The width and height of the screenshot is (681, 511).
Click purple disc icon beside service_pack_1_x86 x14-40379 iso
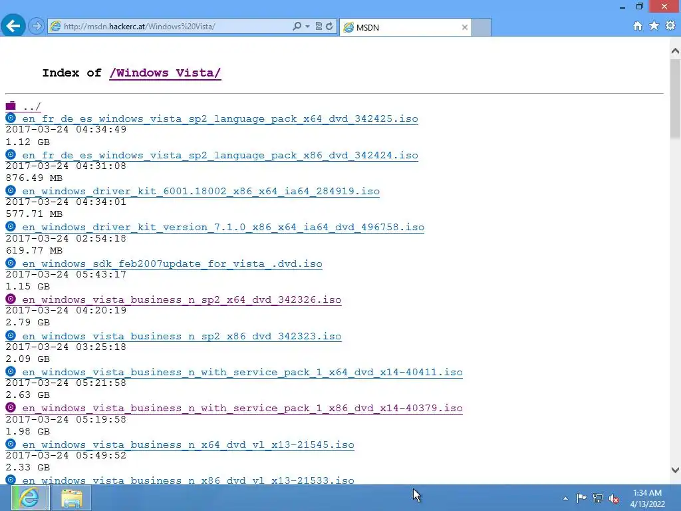coord(11,408)
